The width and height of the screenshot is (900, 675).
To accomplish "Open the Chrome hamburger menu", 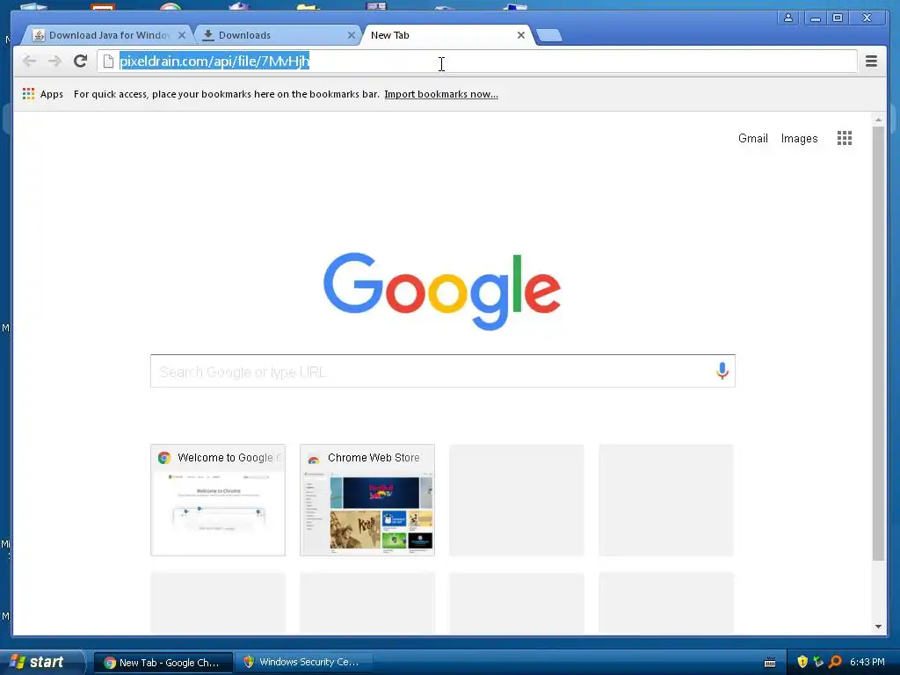I will 871,61.
